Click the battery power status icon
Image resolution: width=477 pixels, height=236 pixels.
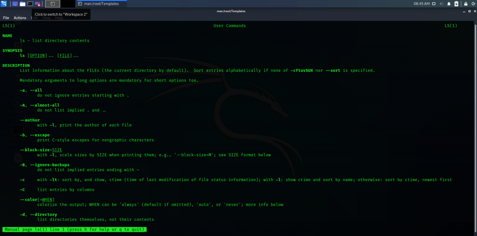[x=457, y=4]
